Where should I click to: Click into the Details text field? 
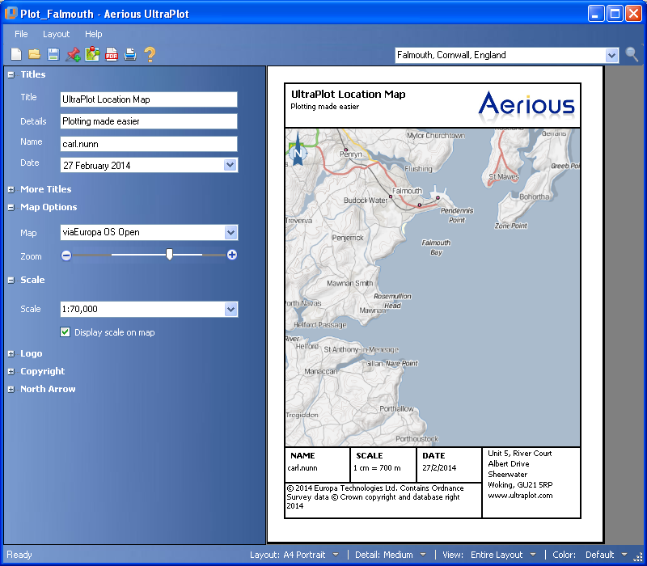click(x=149, y=121)
